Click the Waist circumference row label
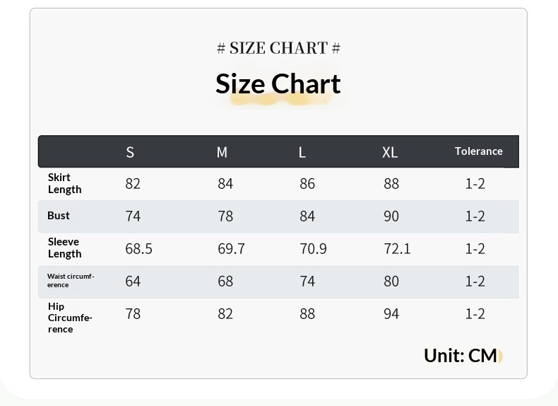This screenshot has width=558, height=406. pos(71,280)
